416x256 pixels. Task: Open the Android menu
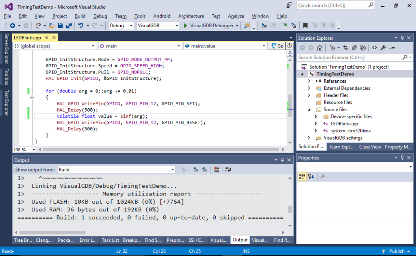[162, 16]
